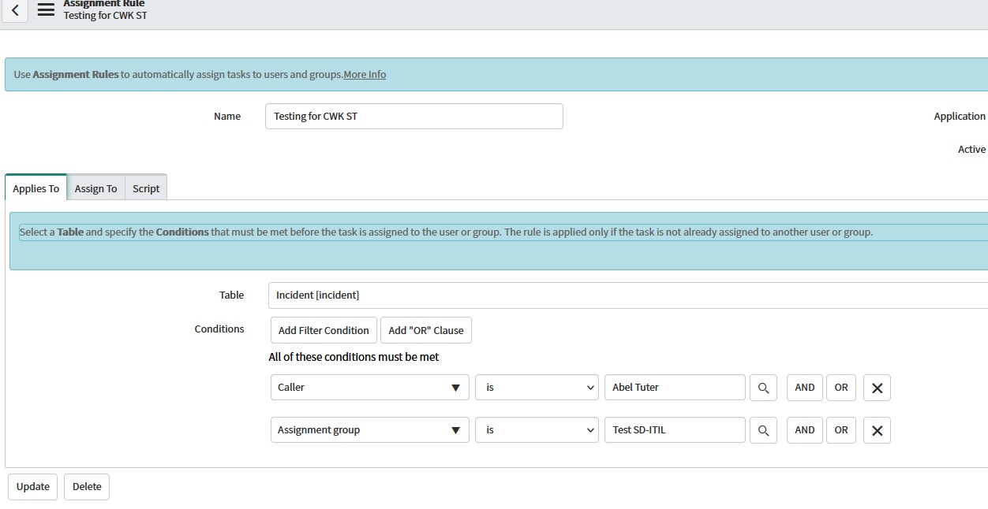Click the 'Testing for CWK ST' header title

point(105,16)
